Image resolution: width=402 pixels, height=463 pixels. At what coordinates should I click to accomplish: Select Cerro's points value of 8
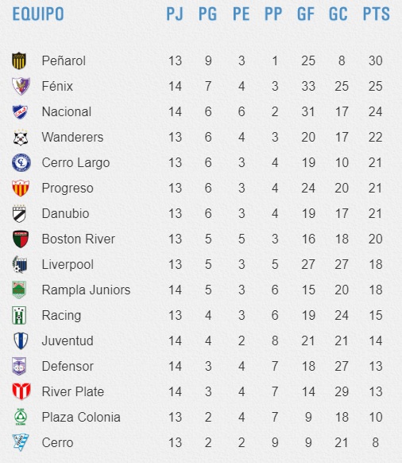pyautogui.click(x=376, y=442)
